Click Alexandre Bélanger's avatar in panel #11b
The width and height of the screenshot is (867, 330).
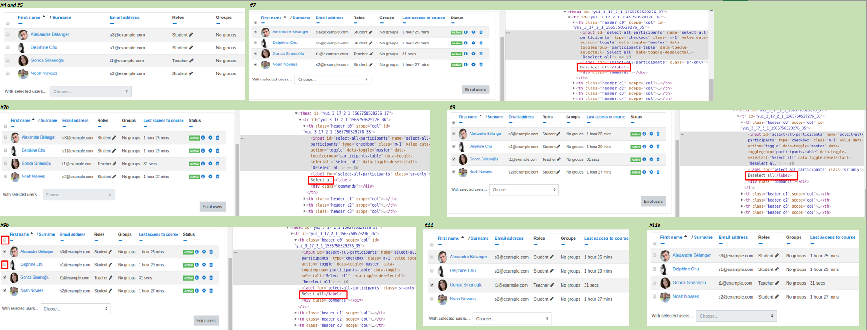[x=665, y=256]
